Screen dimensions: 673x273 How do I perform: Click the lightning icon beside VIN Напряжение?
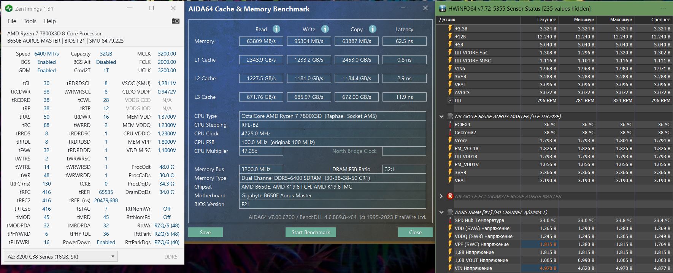[x=450, y=268]
